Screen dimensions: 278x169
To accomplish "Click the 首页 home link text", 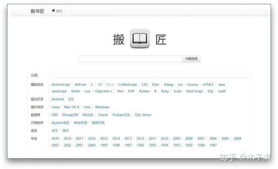I will [x=59, y=11].
